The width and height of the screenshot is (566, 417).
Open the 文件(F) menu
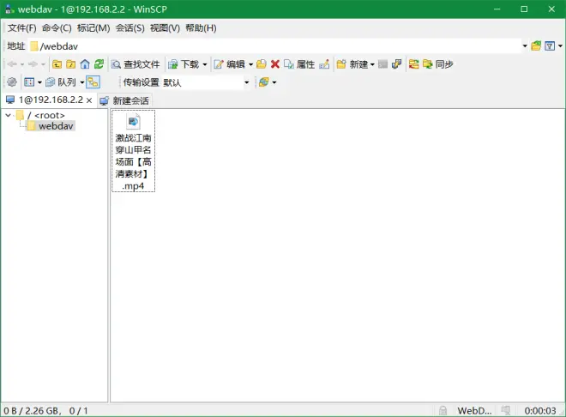[x=21, y=27]
